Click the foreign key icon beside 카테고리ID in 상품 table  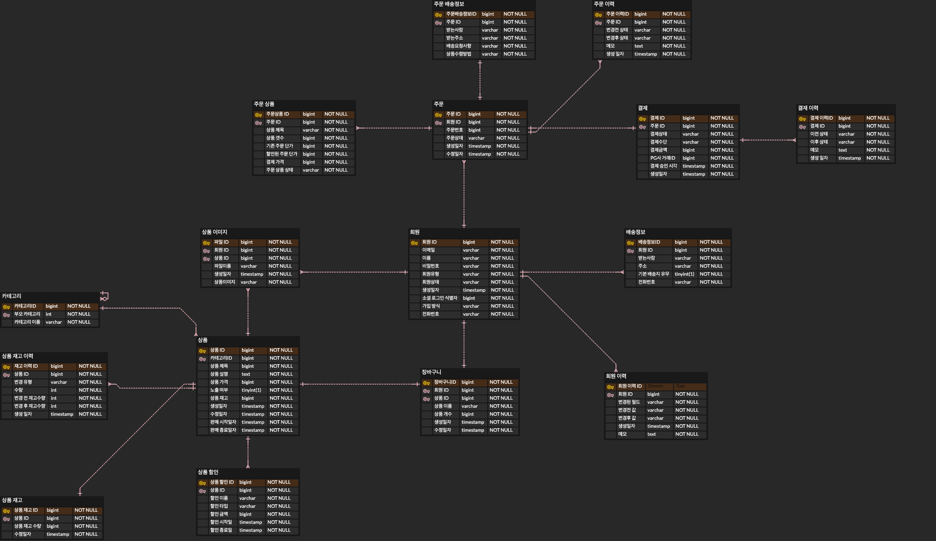click(202, 359)
